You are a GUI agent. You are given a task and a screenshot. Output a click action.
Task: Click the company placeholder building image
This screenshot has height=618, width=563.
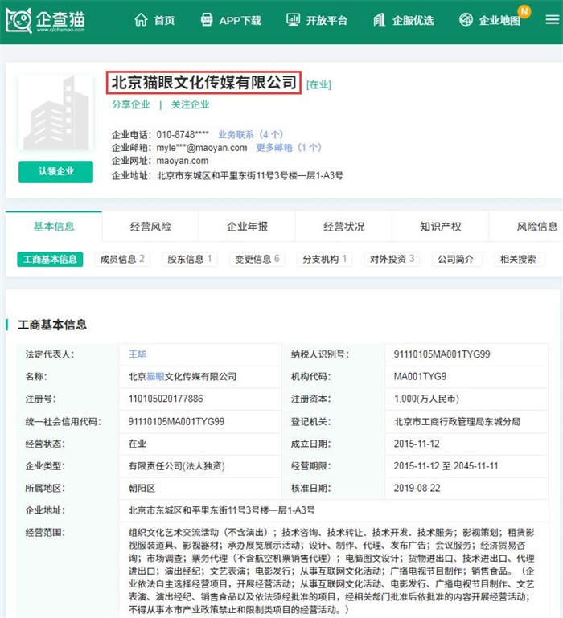[55, 113]
